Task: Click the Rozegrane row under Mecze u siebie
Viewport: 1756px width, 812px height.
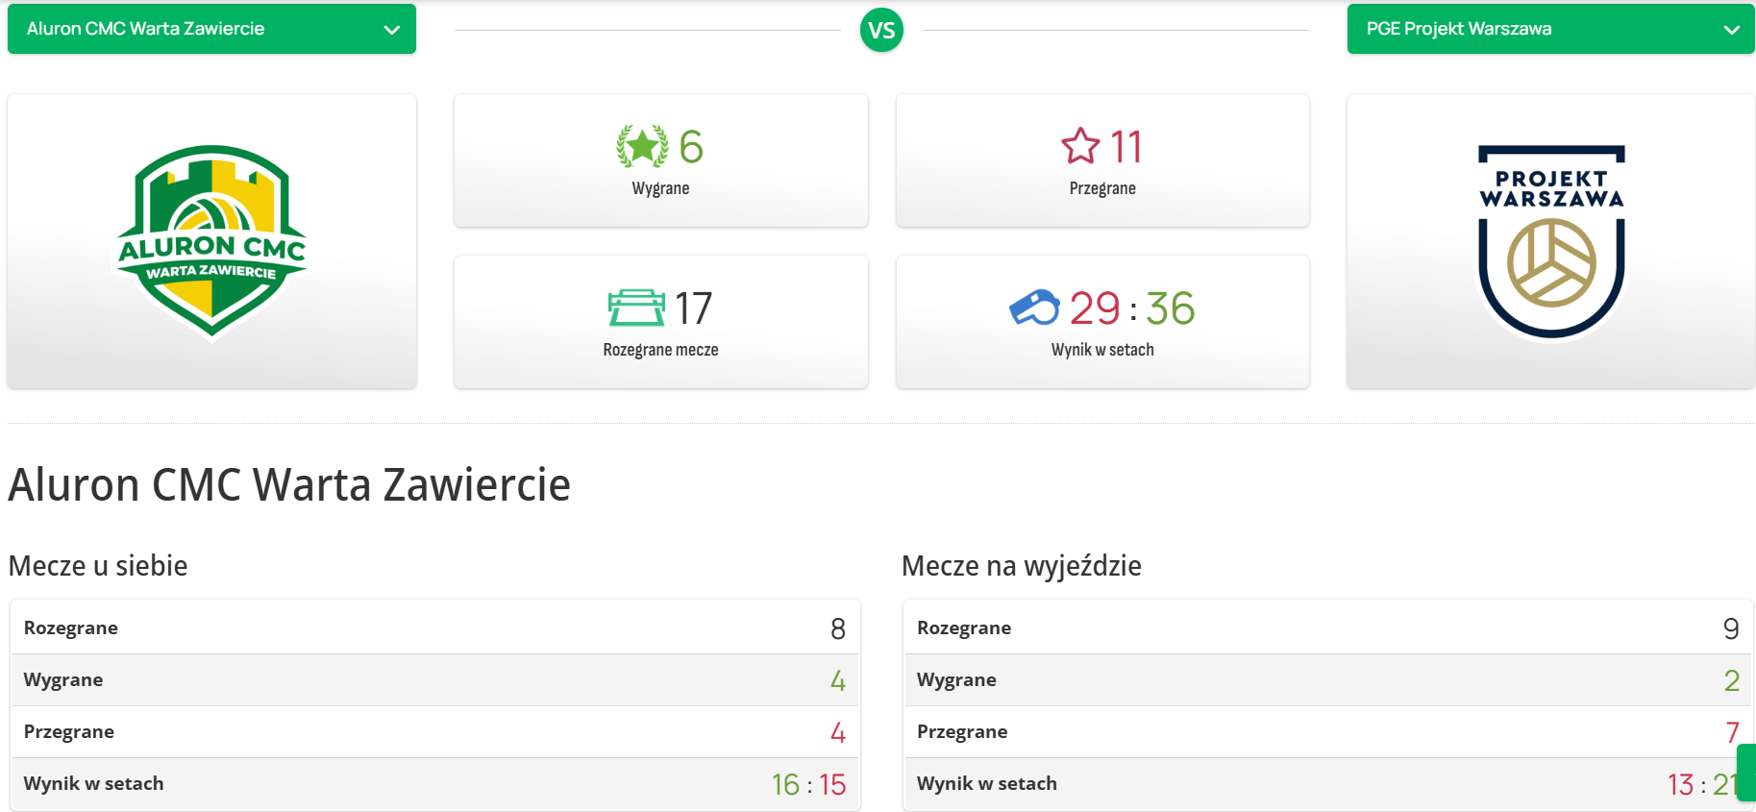Action: pyautogui.click(x=434, y=628)
